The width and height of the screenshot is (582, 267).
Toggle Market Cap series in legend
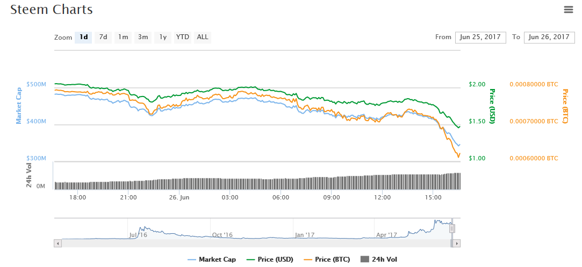pos(212,259)
